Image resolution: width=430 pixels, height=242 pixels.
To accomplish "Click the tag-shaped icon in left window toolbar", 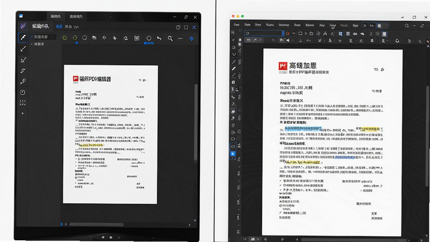I will pyautogui.click(x=114, y=38).
